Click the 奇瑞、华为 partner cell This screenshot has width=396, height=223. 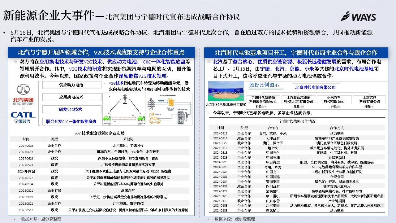pyautogui.click(x=273, y=167)
